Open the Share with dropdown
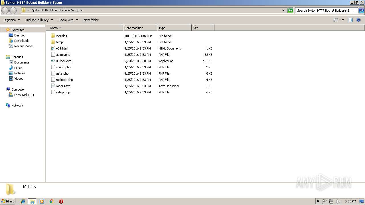Image resolution: width=365 pixels, height=205 pixels. (x=68, y=20)
